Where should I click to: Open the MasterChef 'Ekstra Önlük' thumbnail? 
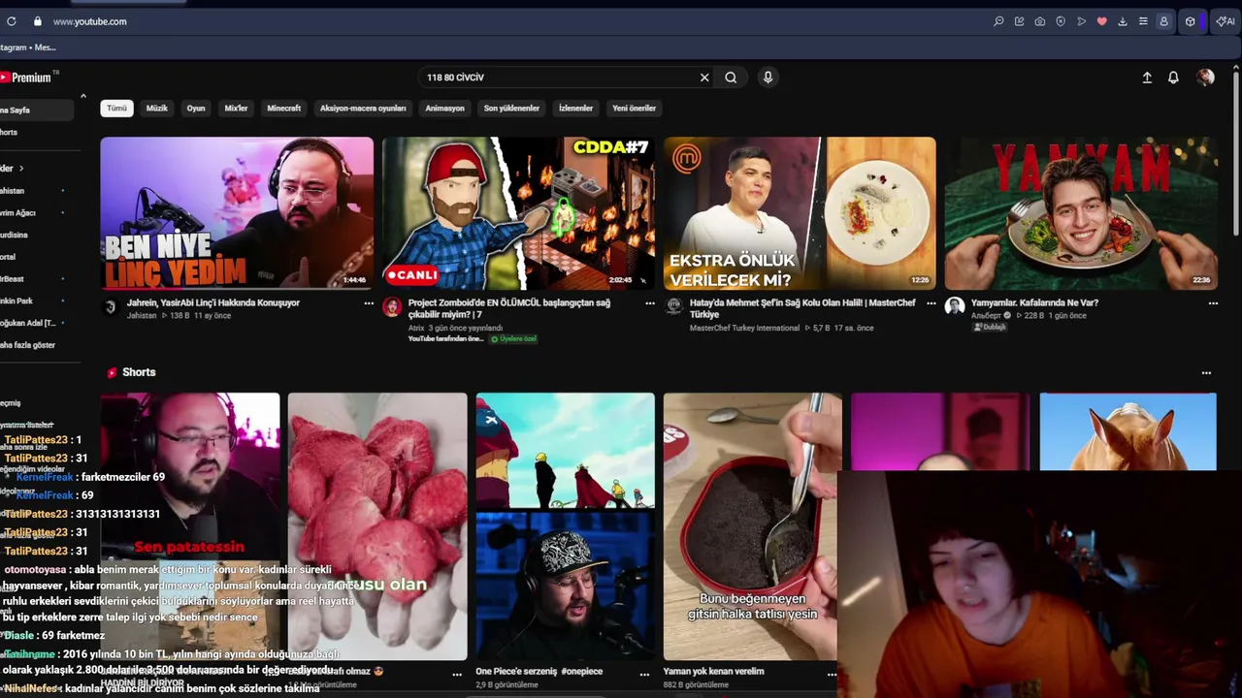point(800,213)
